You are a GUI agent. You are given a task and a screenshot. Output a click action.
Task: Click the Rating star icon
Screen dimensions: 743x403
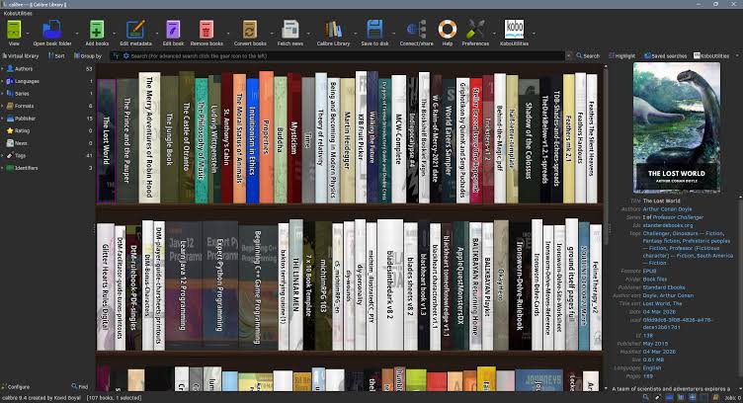(10, 130)
